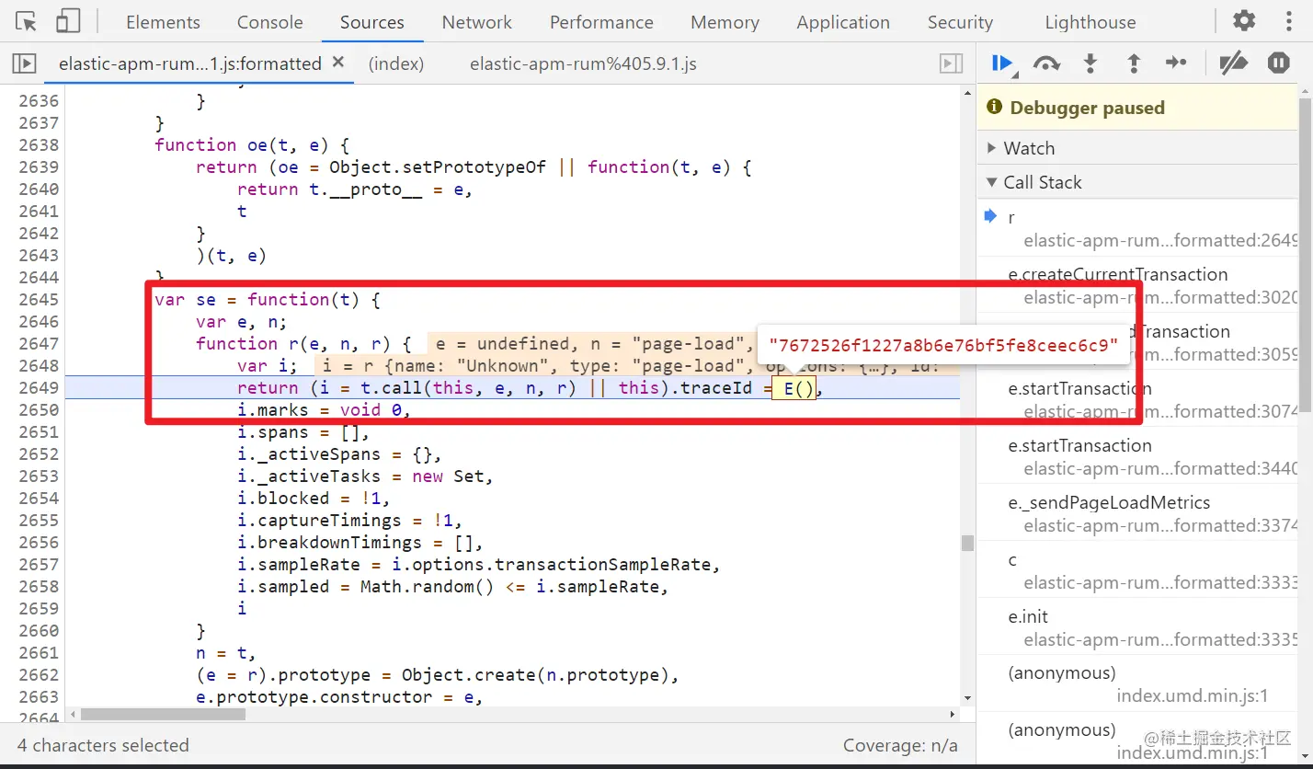Click 'i._activeTasks = new Set' code line

click(x=366, y=476)
